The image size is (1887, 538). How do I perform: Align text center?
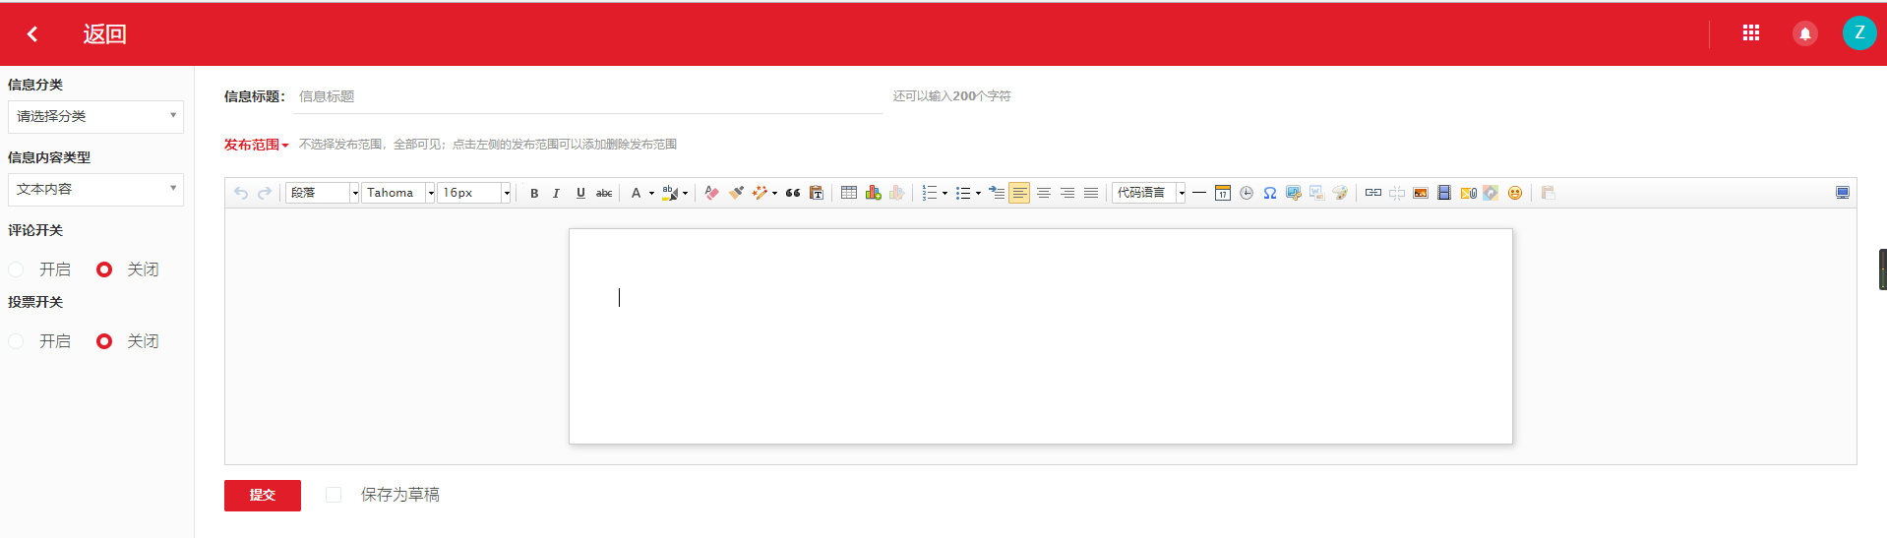pos(1044,193)
